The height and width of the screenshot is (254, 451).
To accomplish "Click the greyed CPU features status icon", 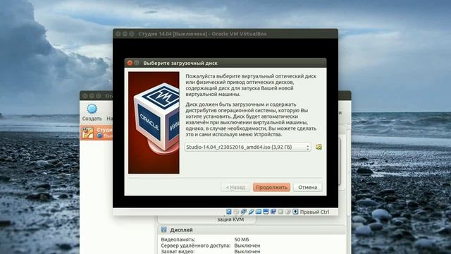I will 280,212.
